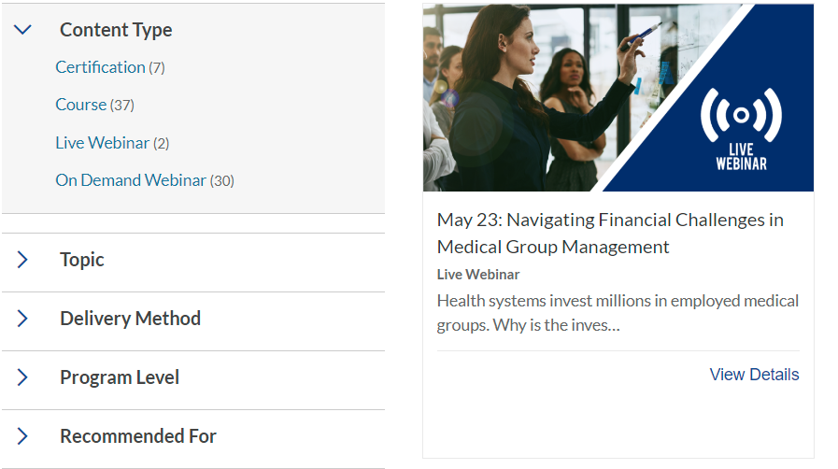Expand the Recommended For chevron arrow
The width and height of the screenshot is (838, 469).
click(23, 436)
